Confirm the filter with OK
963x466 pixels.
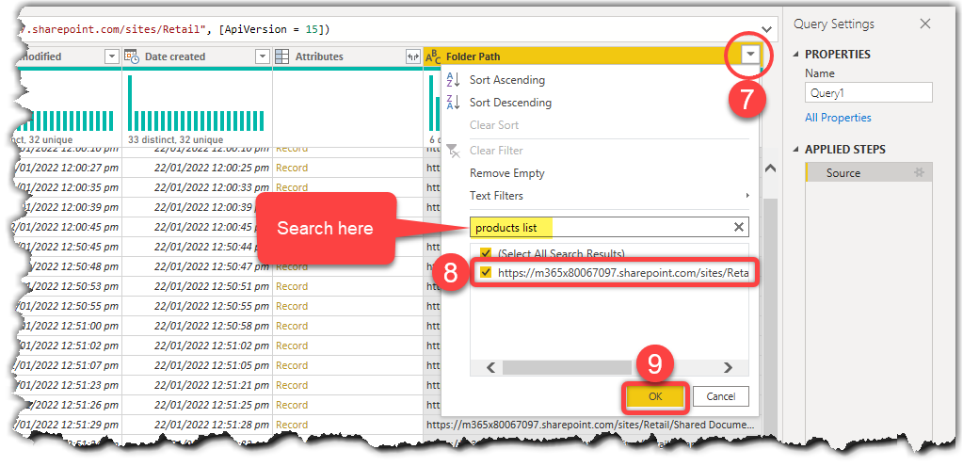(x=655, y=396)
